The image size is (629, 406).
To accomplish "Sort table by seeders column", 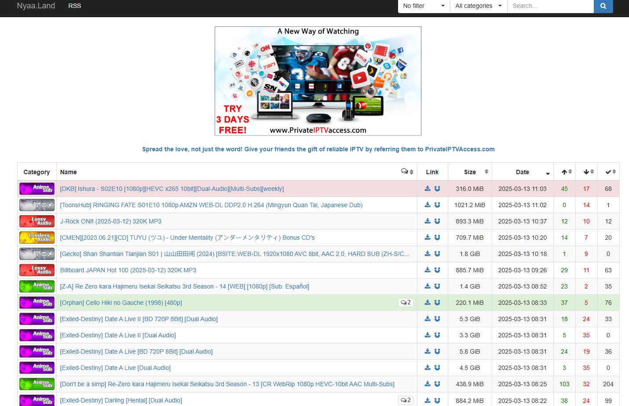I will pos(566,172).
